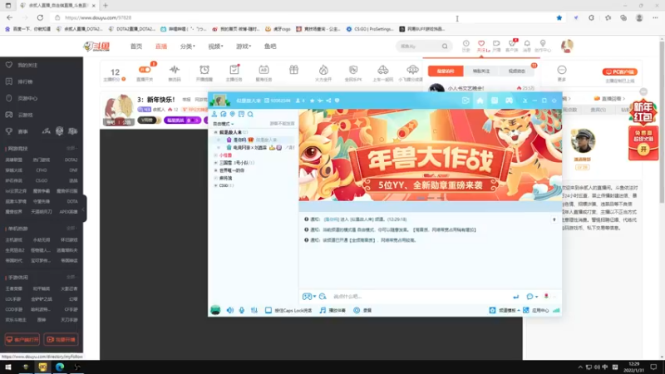Click the YY record button
This screenshot has height=374, width=665.
[362, 310]
